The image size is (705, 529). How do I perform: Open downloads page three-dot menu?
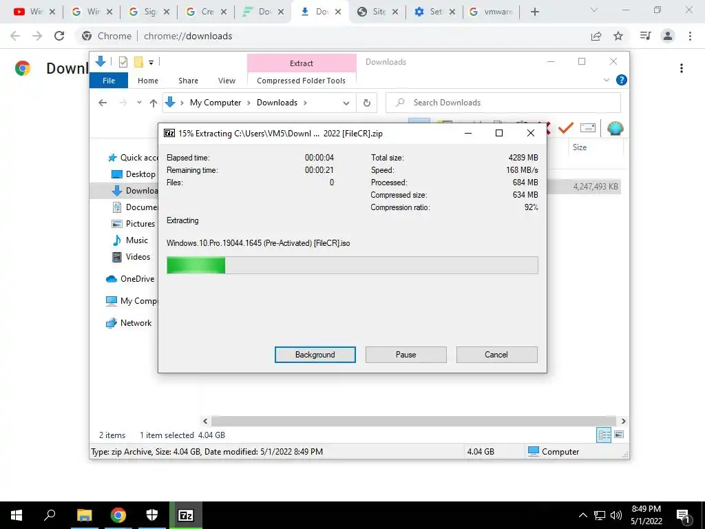pos(682,68)
